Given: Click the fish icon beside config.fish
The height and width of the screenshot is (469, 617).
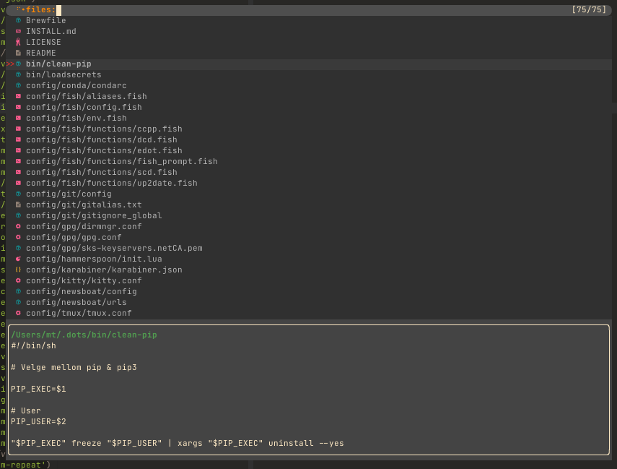Looking at the screenshot, I should pyautogui.click(x=18, y=107).
